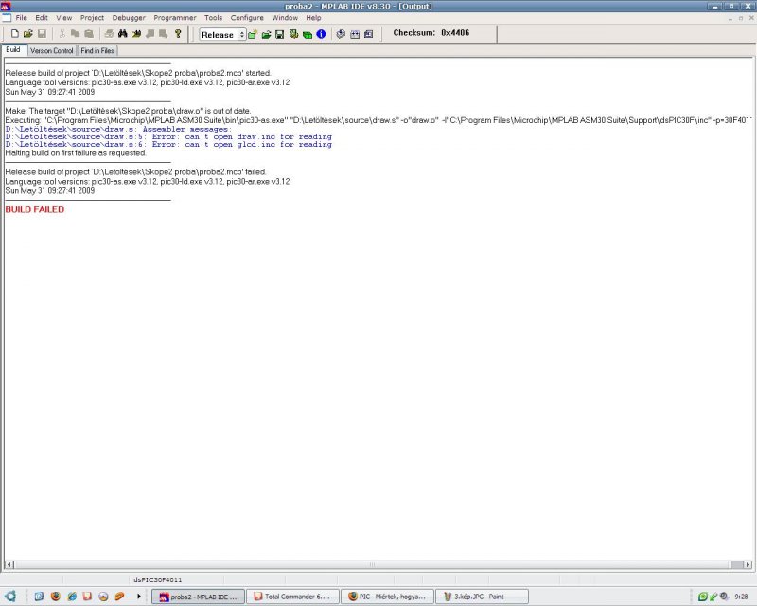Click the last toolbar icon before Checksum
Image resolution: width=757 pixels, height=606 pixels.
click(368, 34)
